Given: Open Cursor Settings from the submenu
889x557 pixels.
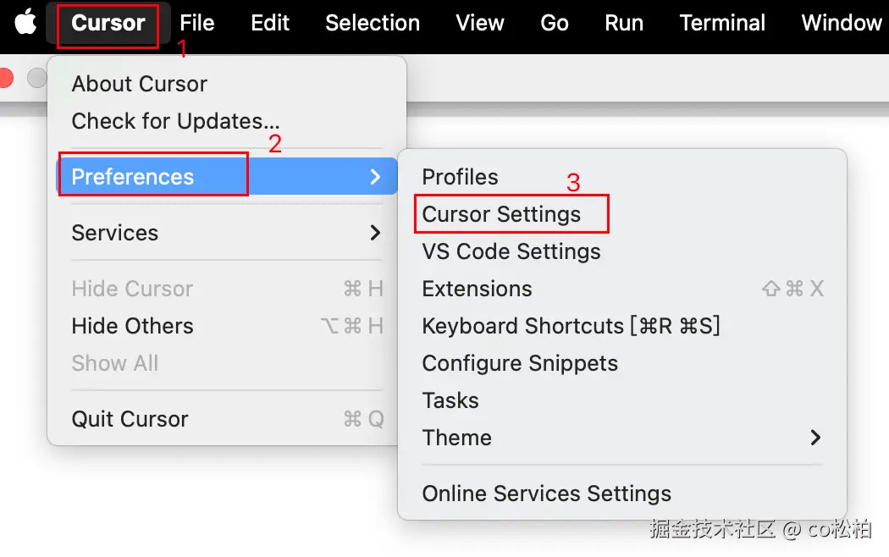Looking at the screenshot, I should 501,214.
